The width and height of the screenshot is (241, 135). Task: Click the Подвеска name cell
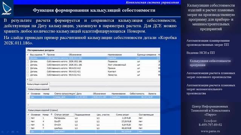click(113, 61)
